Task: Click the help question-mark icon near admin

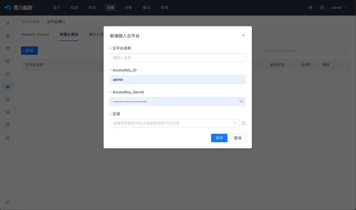Action: tap(322, 7)
